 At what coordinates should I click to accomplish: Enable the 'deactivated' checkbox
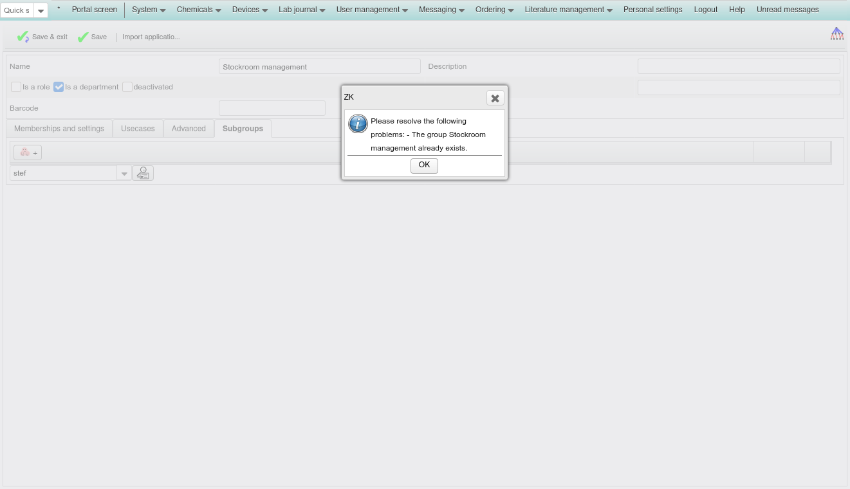(127, 87)
